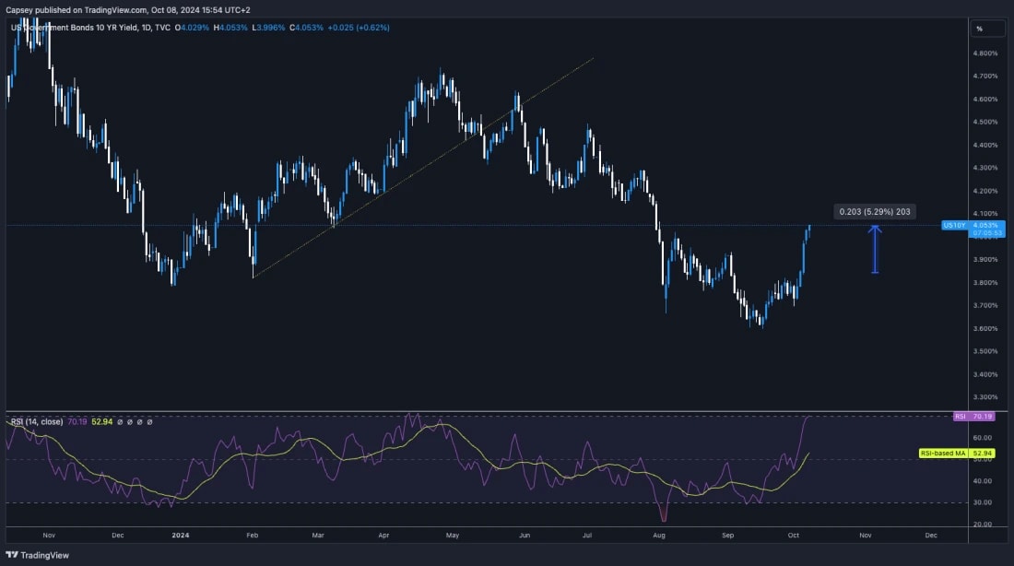This screenshot has height=566, width=1014.
Task: Open the percent scale button
Action: 979,29
